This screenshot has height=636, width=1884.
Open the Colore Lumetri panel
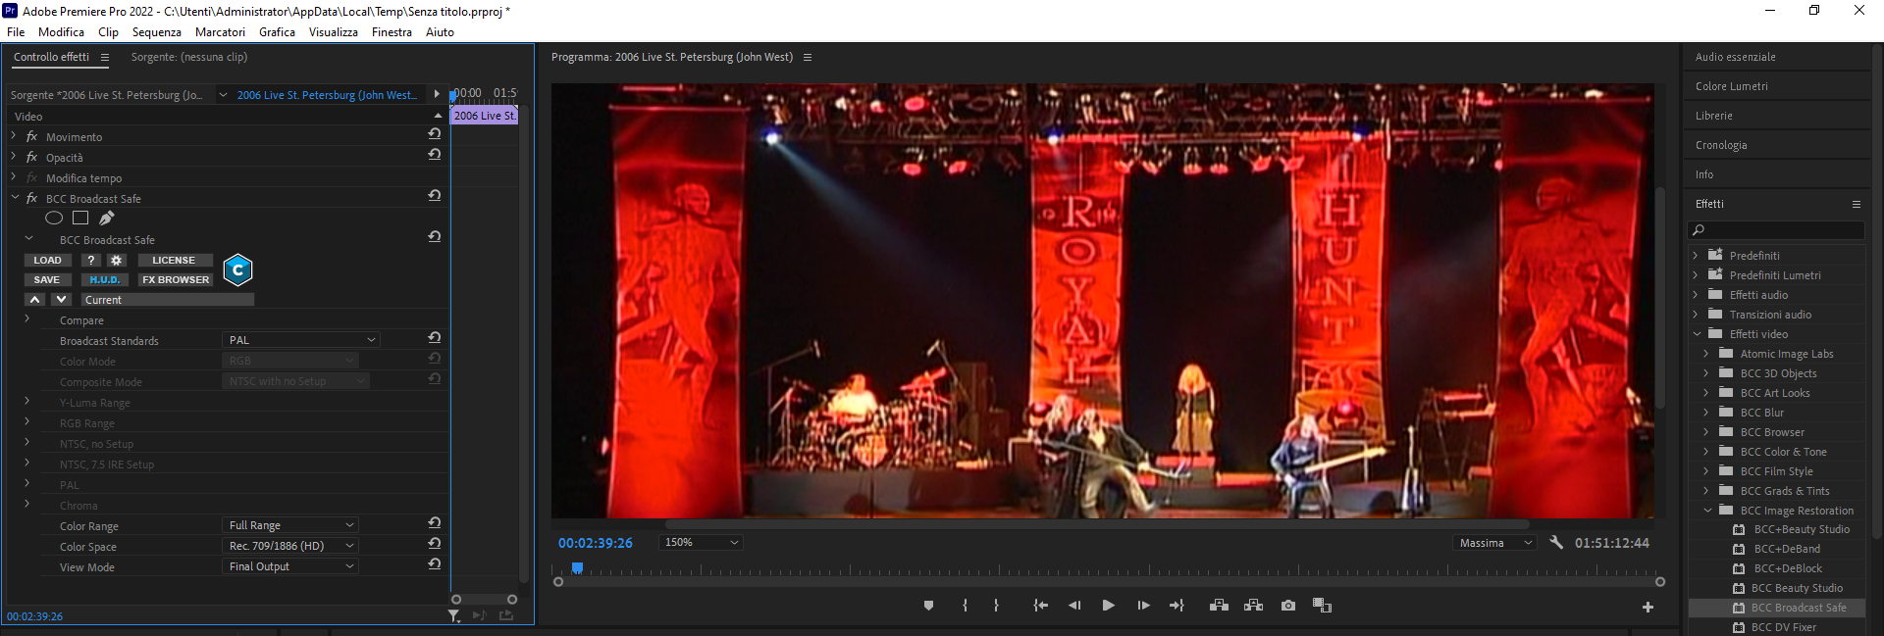(x=1732, y=86)
